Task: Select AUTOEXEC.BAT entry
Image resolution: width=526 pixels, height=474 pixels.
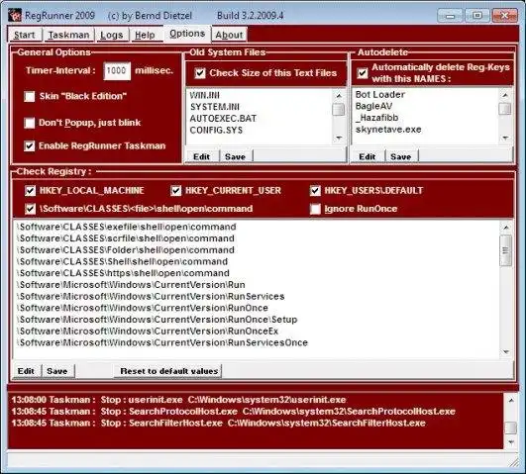Action: tap(223, 119)
